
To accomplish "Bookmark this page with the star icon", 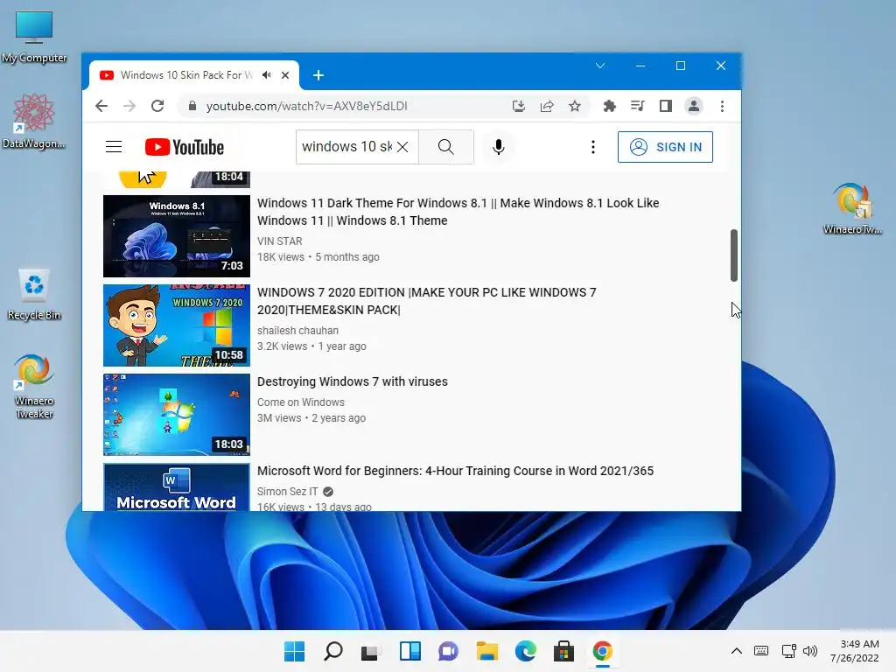I will 575,106.
